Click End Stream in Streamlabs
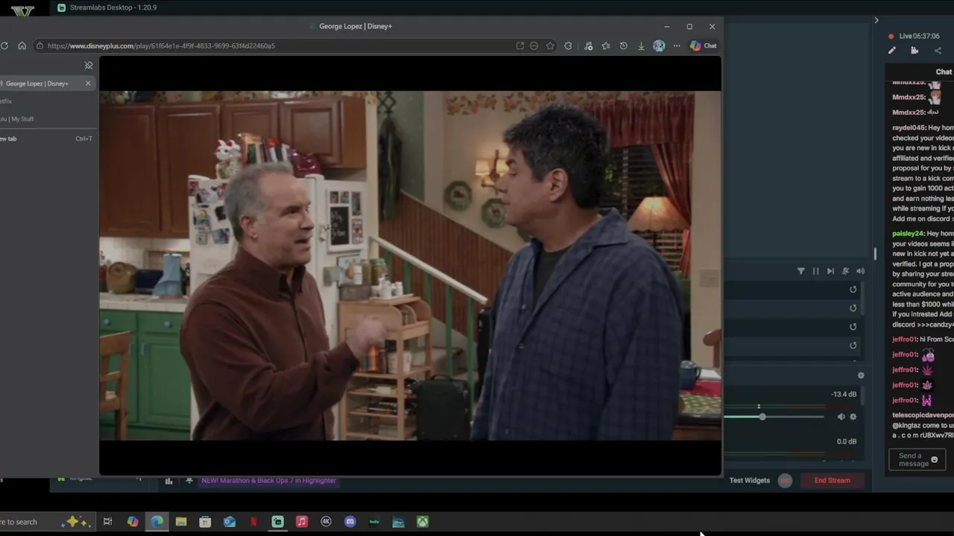The width and height of the screenshot is (954, 536). [x=832, y=480]
